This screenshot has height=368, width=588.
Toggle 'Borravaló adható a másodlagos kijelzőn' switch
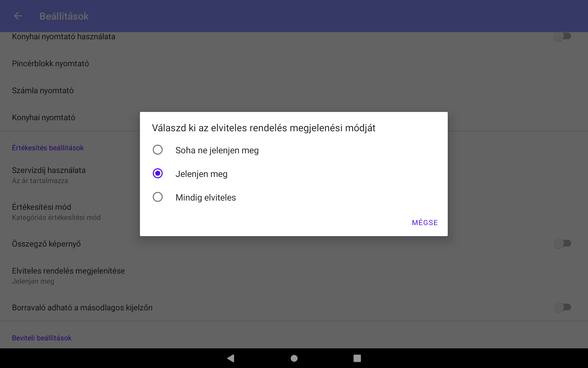pyautogui.click(x=562, y=307)
